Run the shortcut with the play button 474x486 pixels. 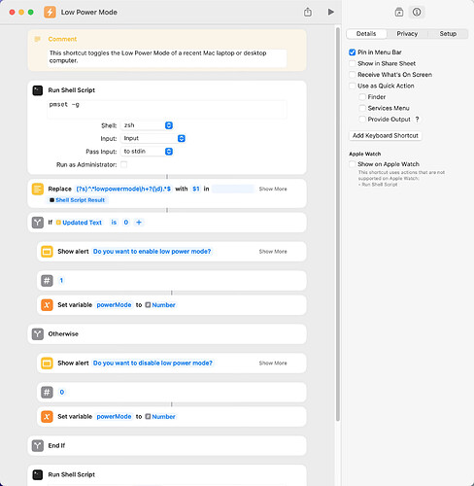coord(330,13)
